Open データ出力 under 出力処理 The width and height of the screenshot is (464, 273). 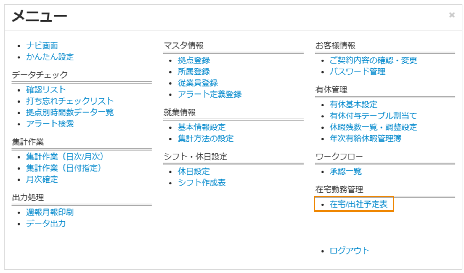tap(46, 224)
